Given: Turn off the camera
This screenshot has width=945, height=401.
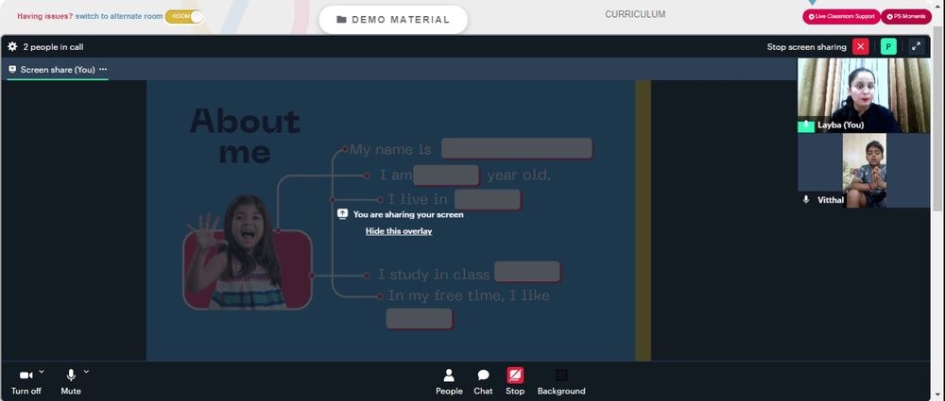Looking at the screenshot, I should 26,381.
